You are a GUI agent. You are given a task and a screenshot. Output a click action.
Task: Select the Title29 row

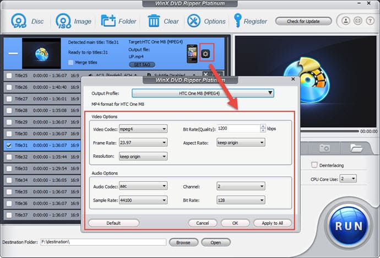42,122
